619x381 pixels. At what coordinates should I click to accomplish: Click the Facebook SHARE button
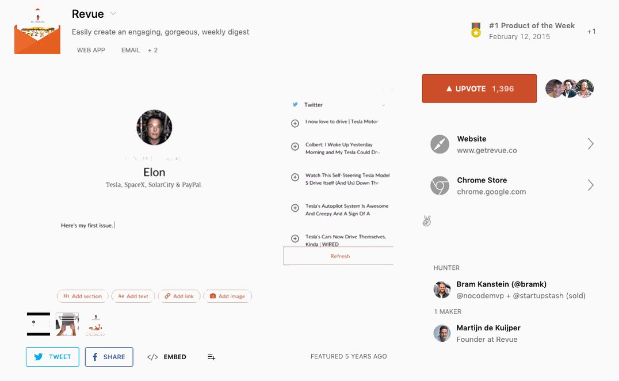tap(109, 357)
